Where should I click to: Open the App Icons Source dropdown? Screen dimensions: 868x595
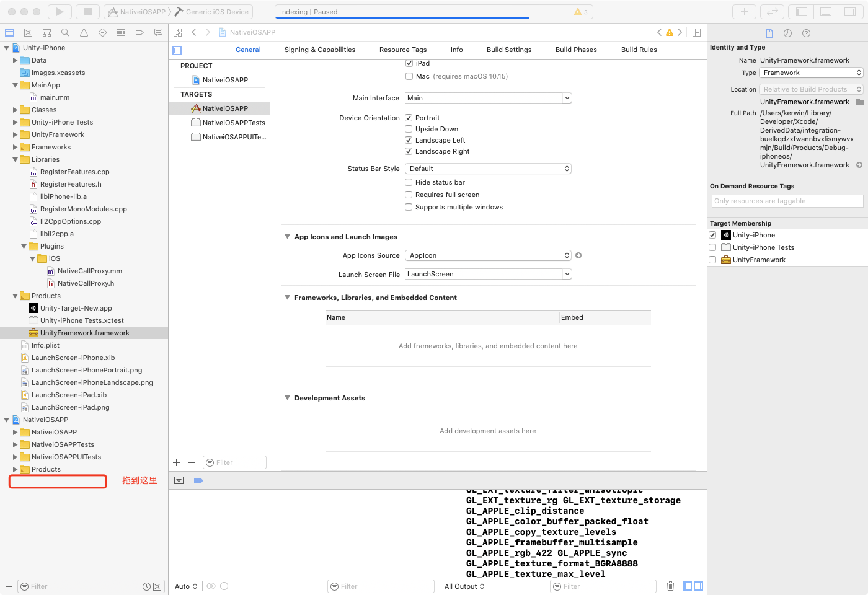coord(489,255)
